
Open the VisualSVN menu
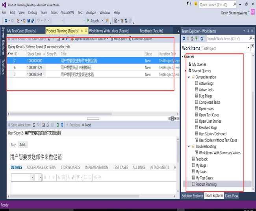(67, 13)
